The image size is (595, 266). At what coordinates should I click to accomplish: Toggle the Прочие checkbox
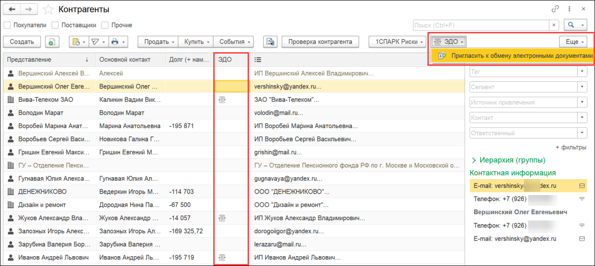tap(105, 25)
